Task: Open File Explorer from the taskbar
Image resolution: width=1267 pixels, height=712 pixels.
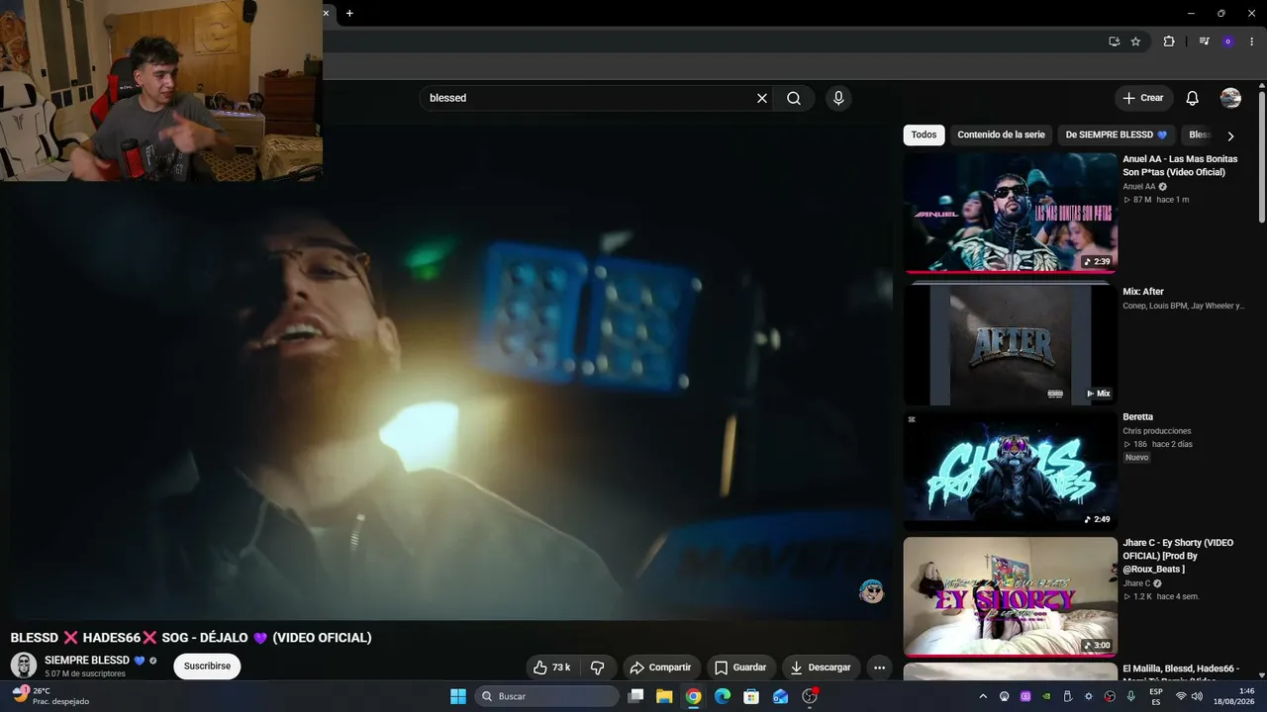Action: coord(664,696)
